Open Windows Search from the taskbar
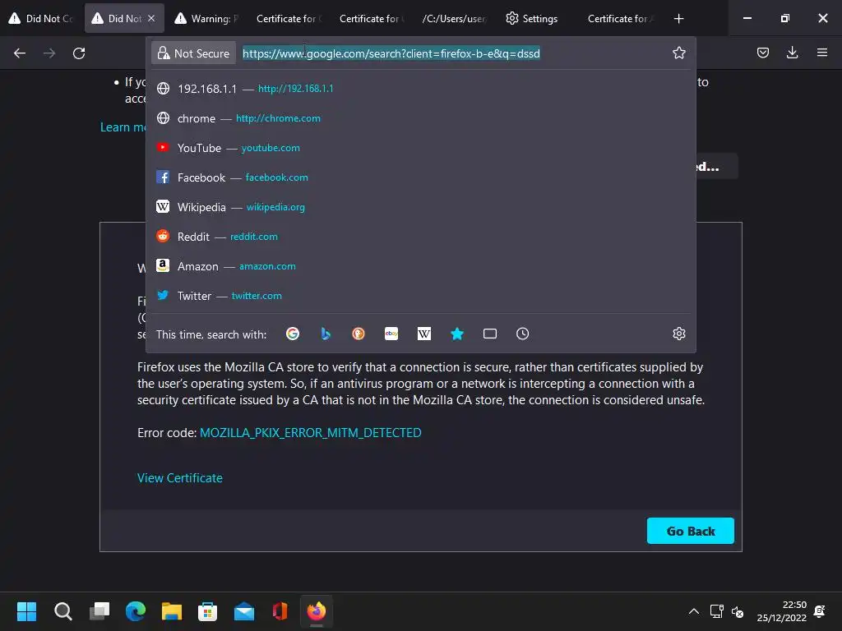 (x=62, y=611)
